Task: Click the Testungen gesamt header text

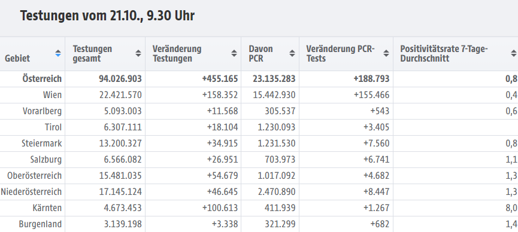Action: pos(92,53)
